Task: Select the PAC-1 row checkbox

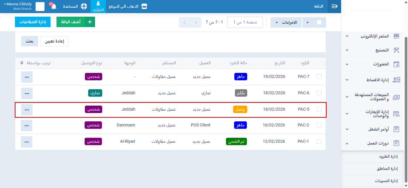Action: tap(319, 141)
